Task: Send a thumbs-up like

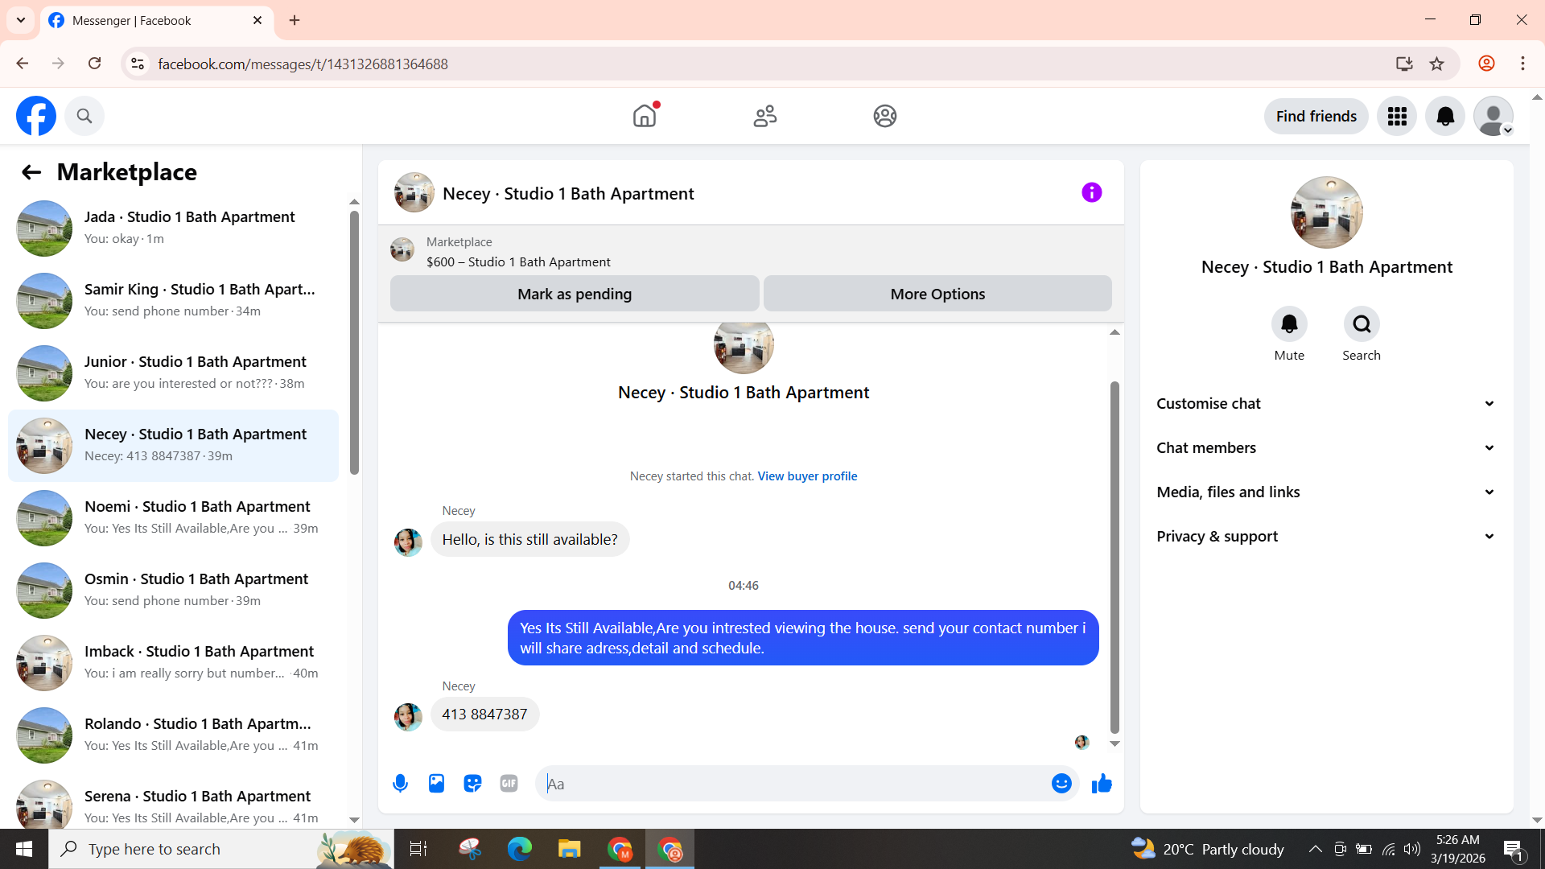Action: coord(1102,783)
